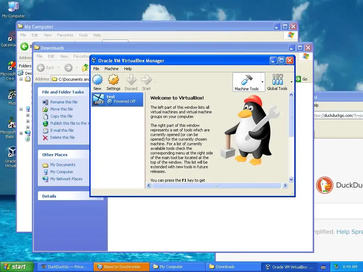The width and height of the screenshot is (363, 272).
Task: Collapse the top tree node in Folders pane
Action: (x=21, y=79)
